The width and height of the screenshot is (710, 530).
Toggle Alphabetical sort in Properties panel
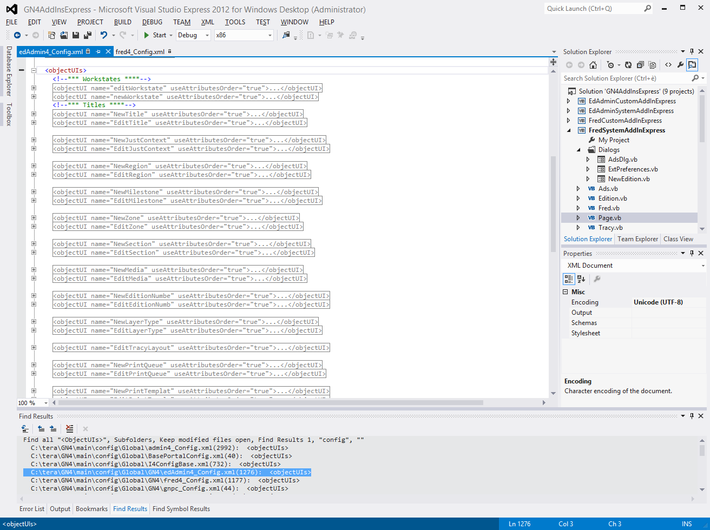click(581, 279)
